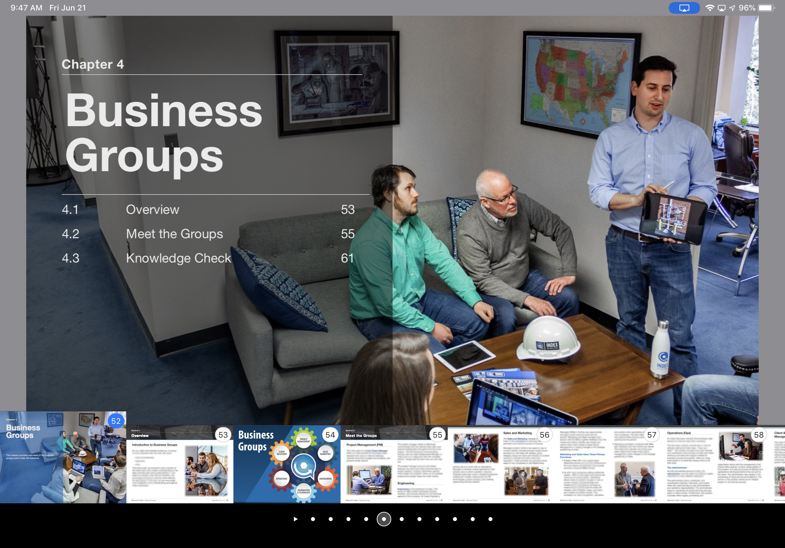Open page 53 Overview thumbnail
Image resolution: width=785 pixels, height=548 pixels.
pos(180,465)
